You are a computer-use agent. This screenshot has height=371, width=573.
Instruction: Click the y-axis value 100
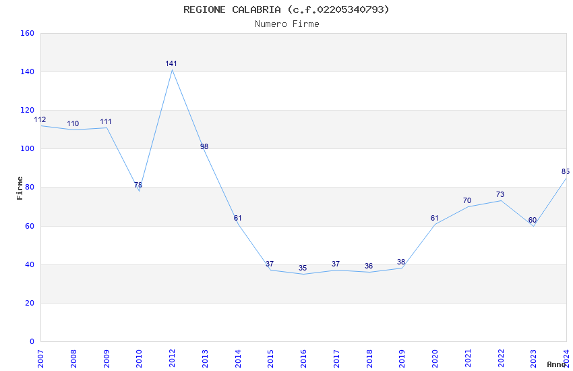(x=28, y=149)
